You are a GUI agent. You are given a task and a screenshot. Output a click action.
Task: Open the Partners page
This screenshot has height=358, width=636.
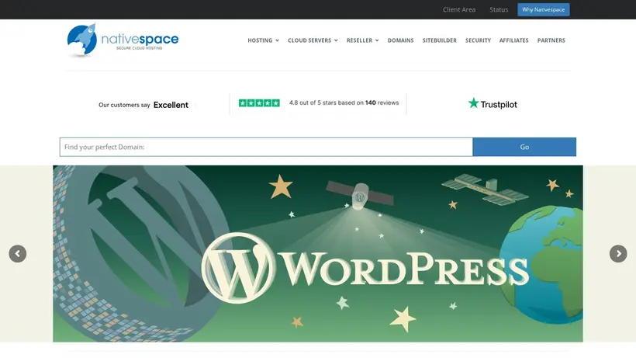(x=551, y=40)
